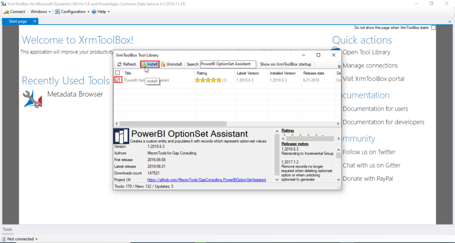Click the Uninstall icon
The image size is (455, 243).
click(163, 64)
